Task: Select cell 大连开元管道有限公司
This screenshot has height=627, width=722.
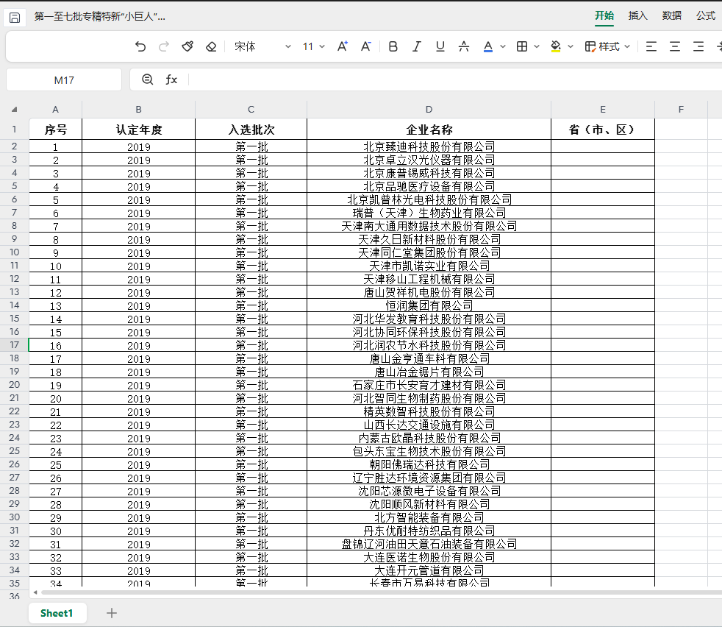Action: coord(429,570)
